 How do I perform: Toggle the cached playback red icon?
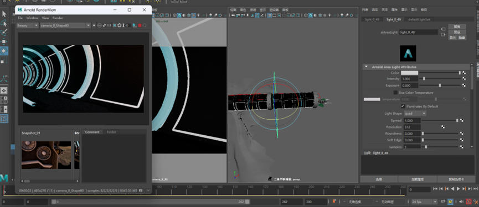click(468, 201)
